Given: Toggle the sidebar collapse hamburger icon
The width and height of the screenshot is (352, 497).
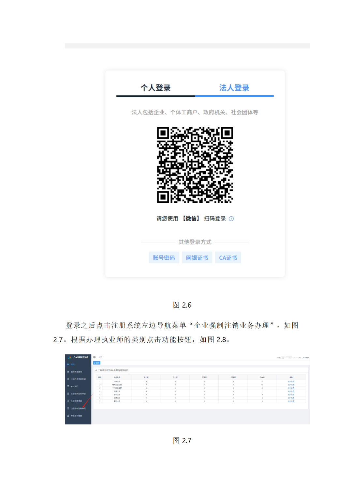Looking at the screenshot, I should 95,357.
